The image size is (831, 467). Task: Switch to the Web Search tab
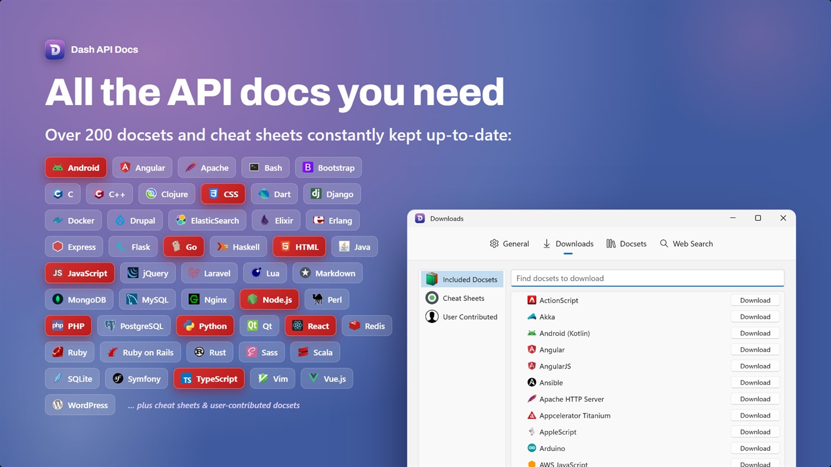click(686, 244)
